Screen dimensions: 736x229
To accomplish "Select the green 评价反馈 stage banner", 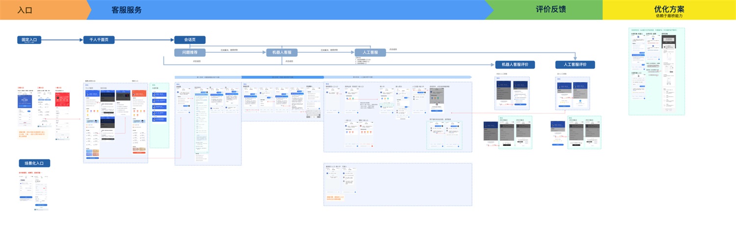I will point(550,10).
